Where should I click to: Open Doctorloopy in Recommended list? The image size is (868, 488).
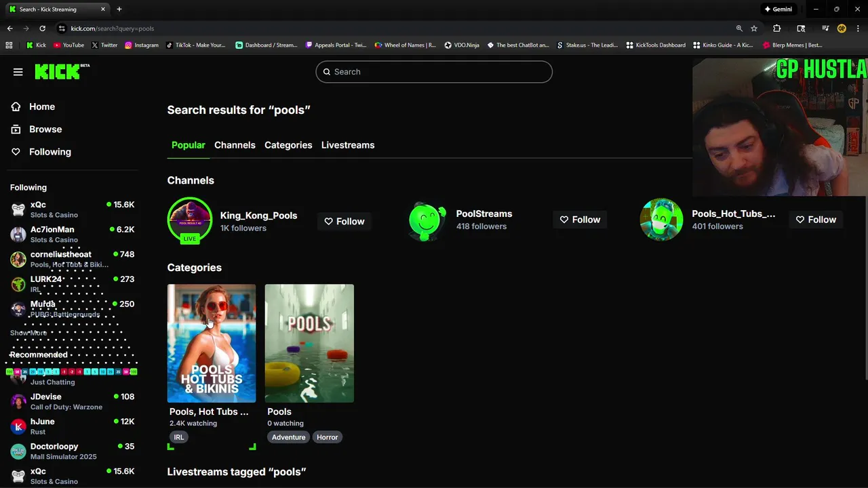(x=73, y=451)
